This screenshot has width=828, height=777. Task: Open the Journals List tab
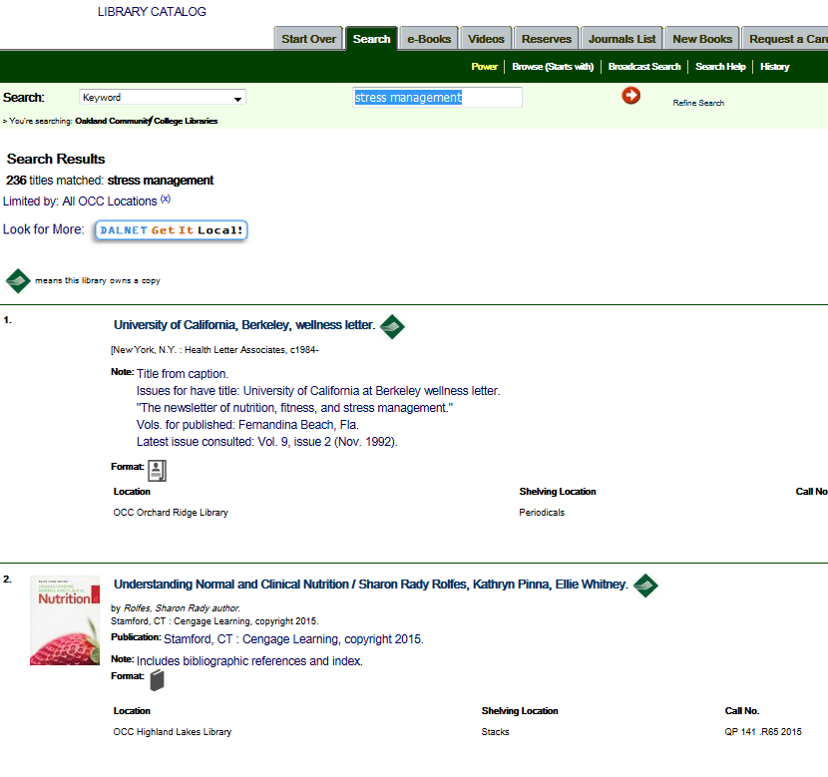click(621, 38)
